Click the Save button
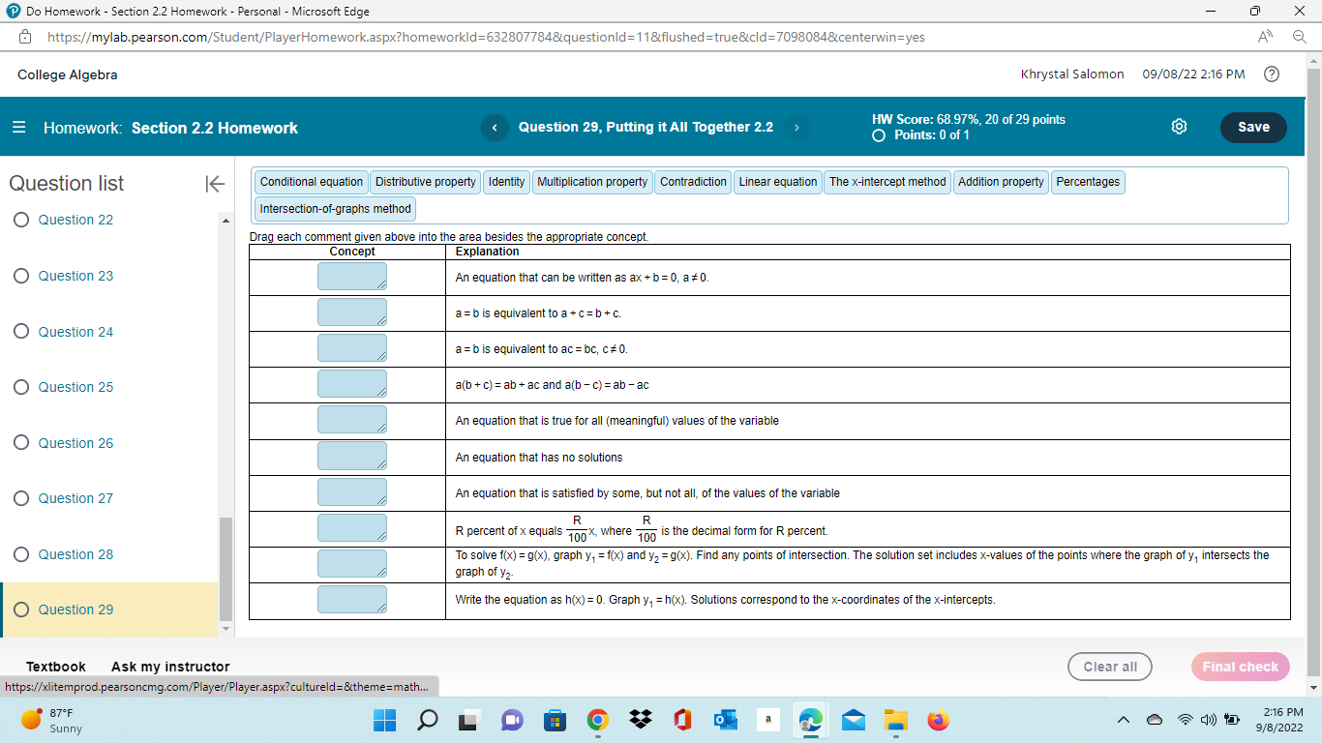This screenshot has height=743, width=1322. pyautogui.click(x=1253, y=127)
